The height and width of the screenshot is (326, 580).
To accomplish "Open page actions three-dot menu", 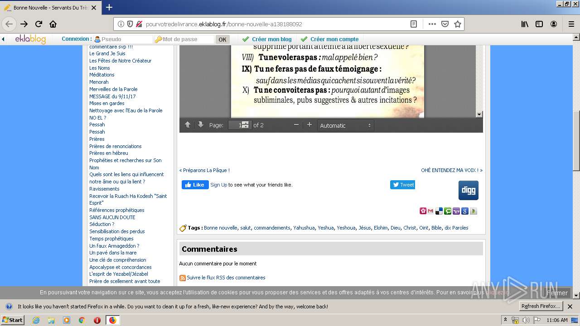I will coord(432,24).
